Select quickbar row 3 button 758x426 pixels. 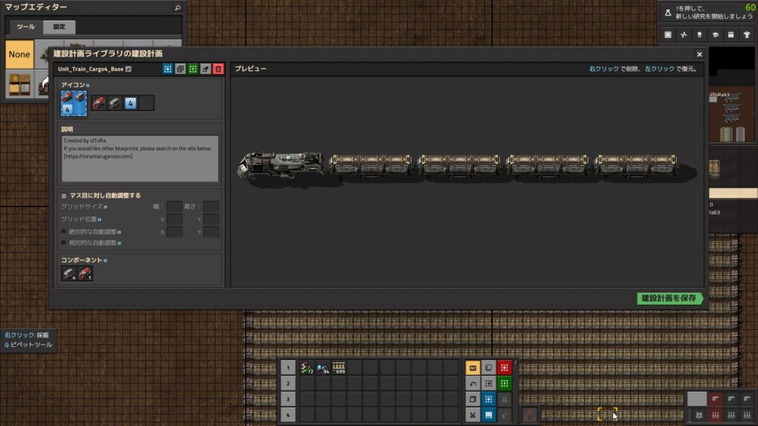[x=288, y=399]
